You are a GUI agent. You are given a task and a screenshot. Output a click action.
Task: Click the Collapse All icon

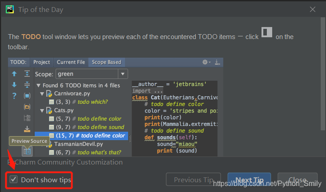27,85
